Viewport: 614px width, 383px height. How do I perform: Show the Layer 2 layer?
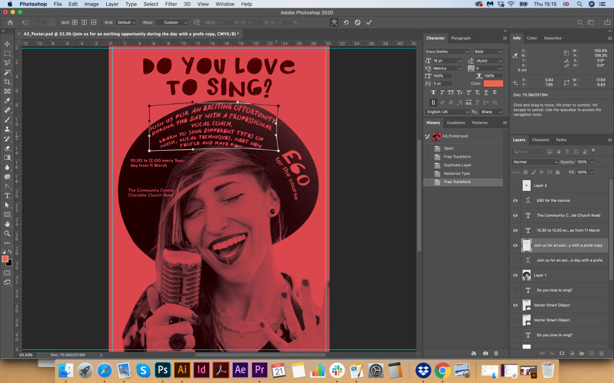(x=515, y=186)
